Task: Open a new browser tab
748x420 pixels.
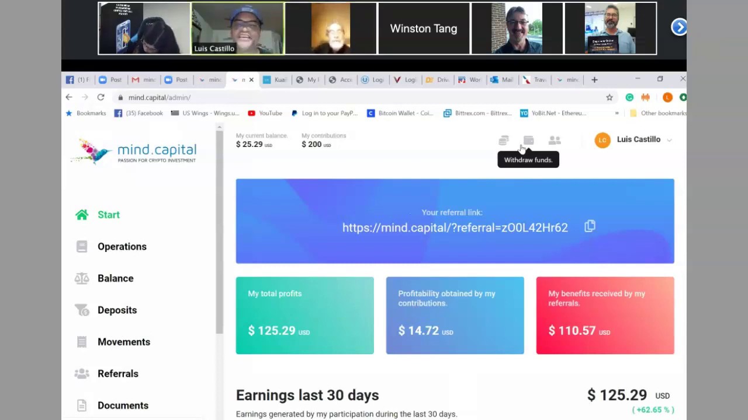Action: point(594,79)
